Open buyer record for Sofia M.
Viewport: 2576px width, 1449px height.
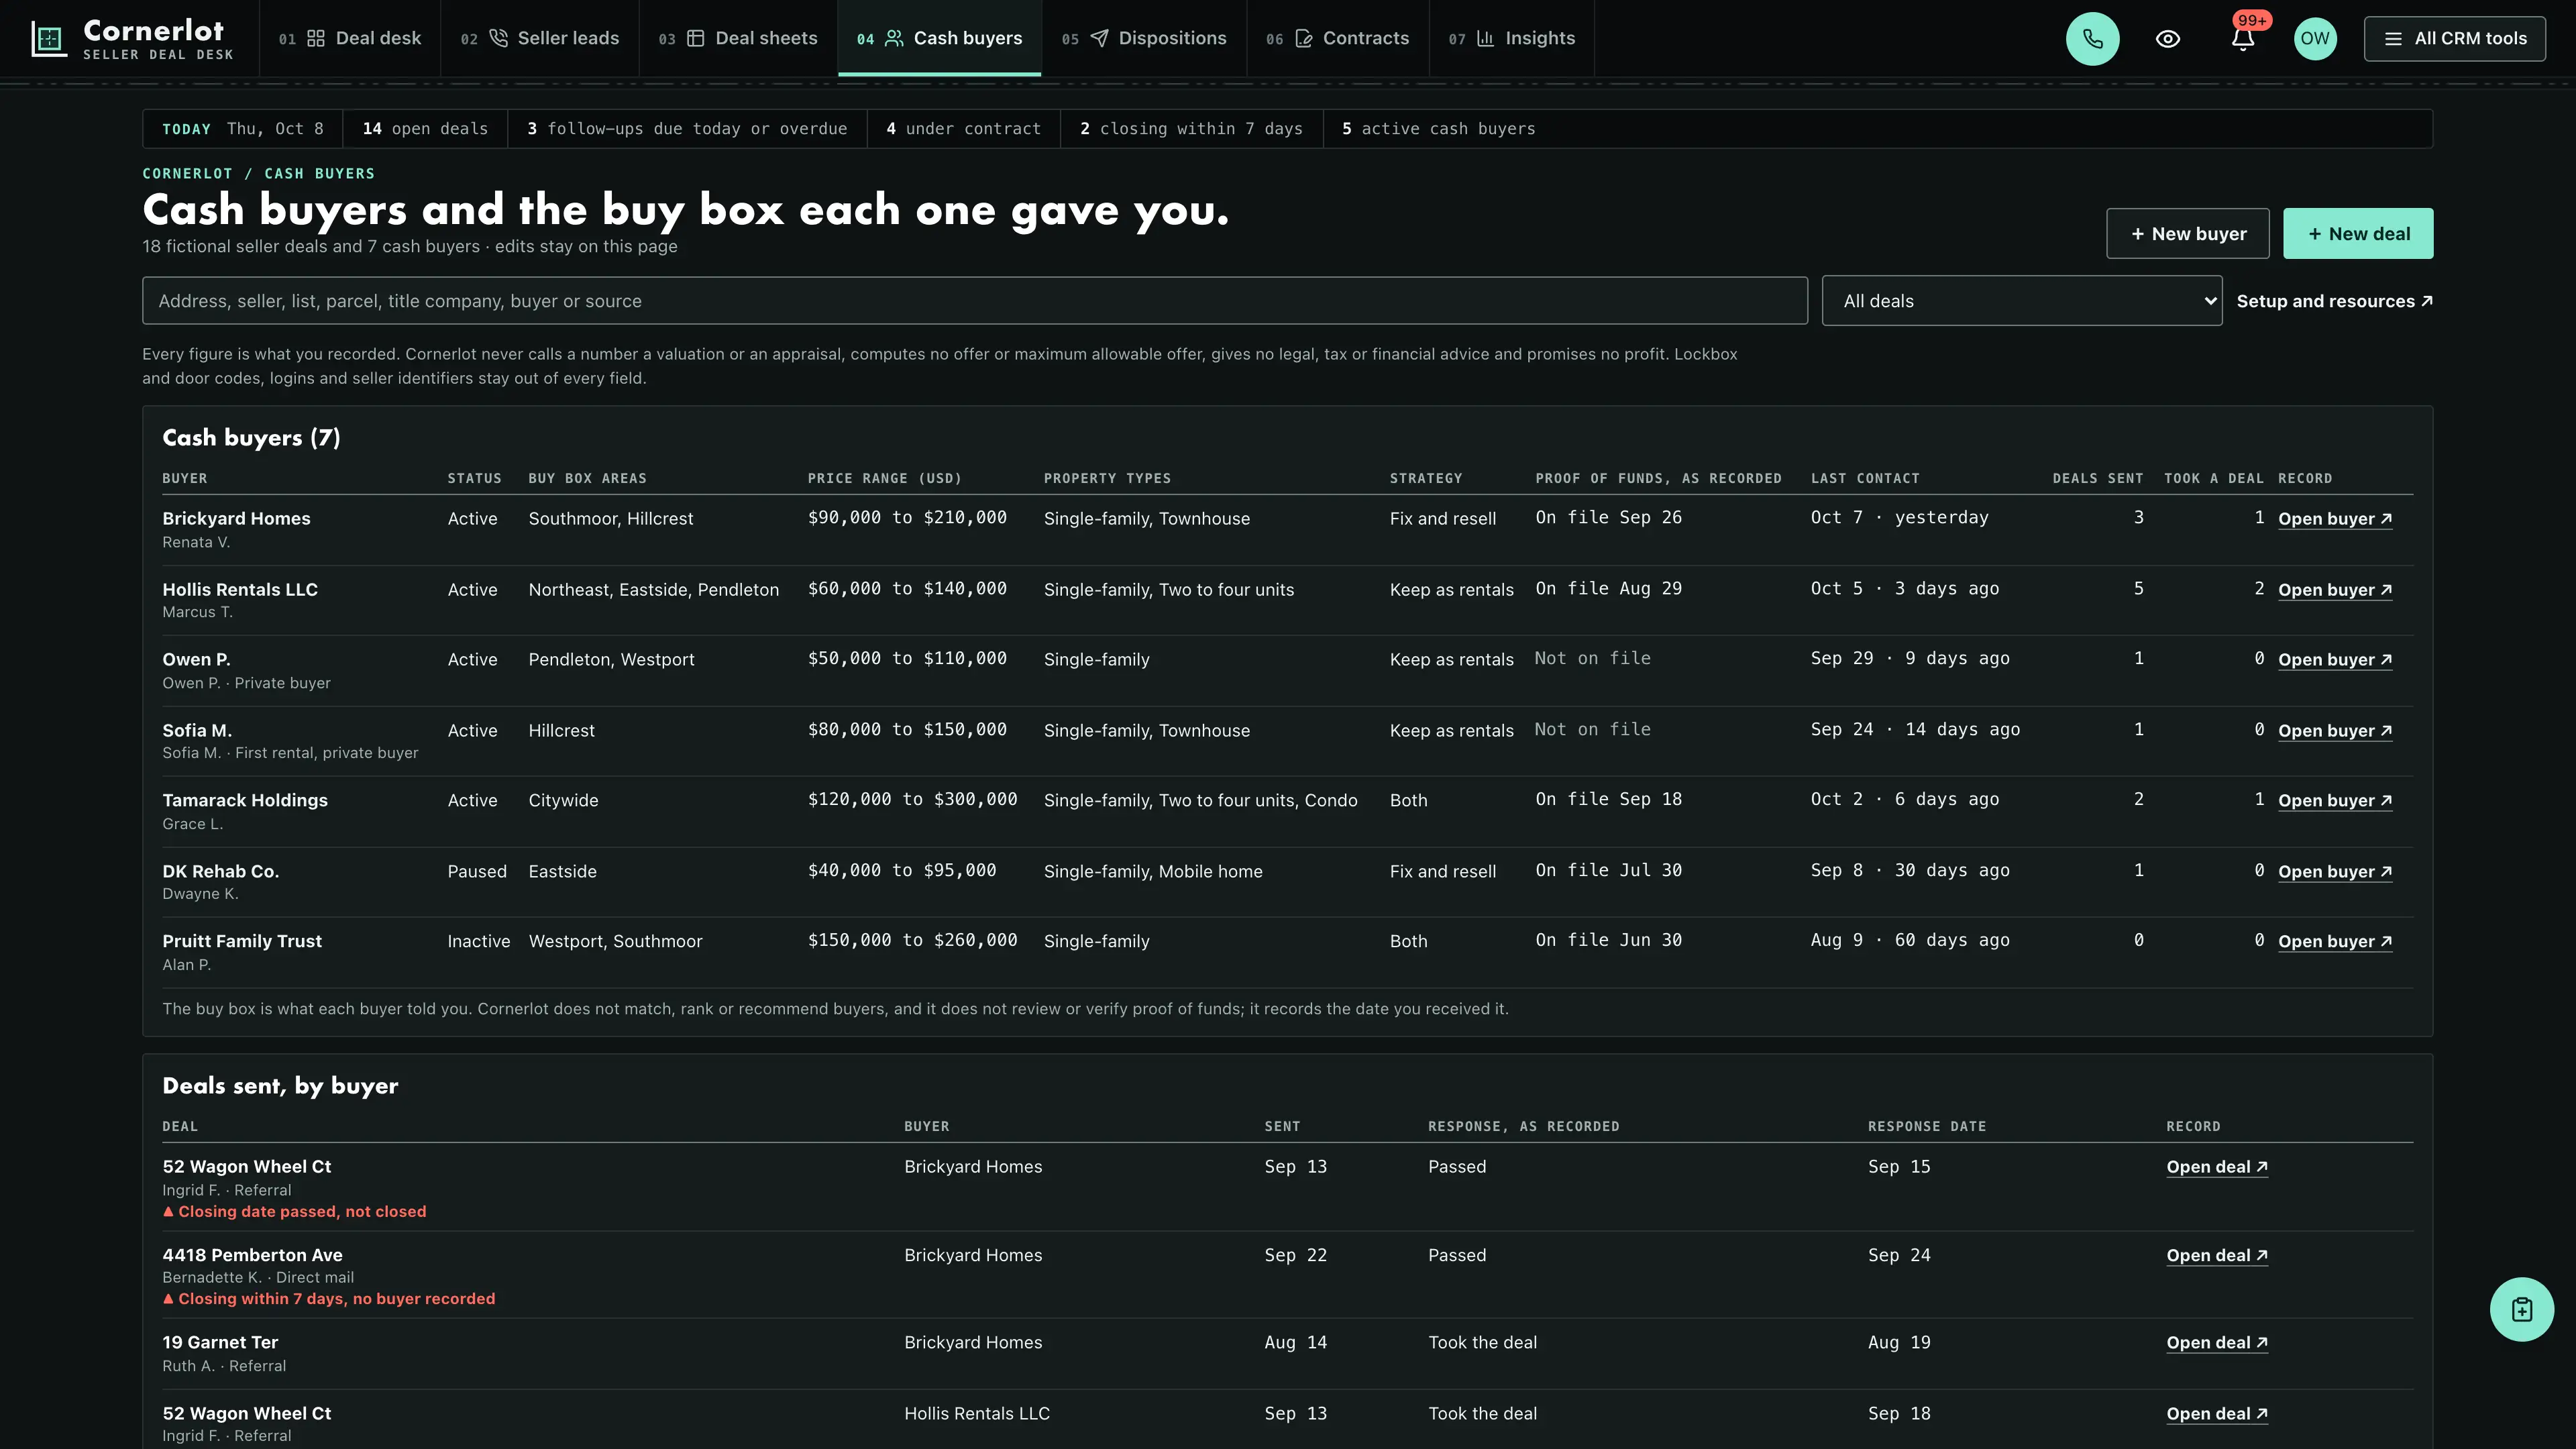[x=2335, y=730]
